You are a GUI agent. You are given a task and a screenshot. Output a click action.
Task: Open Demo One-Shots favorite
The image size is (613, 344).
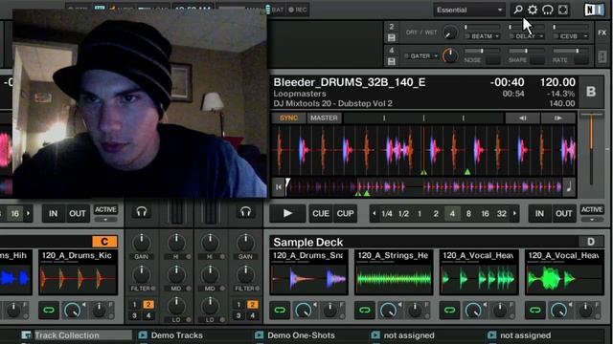[301, 335]
